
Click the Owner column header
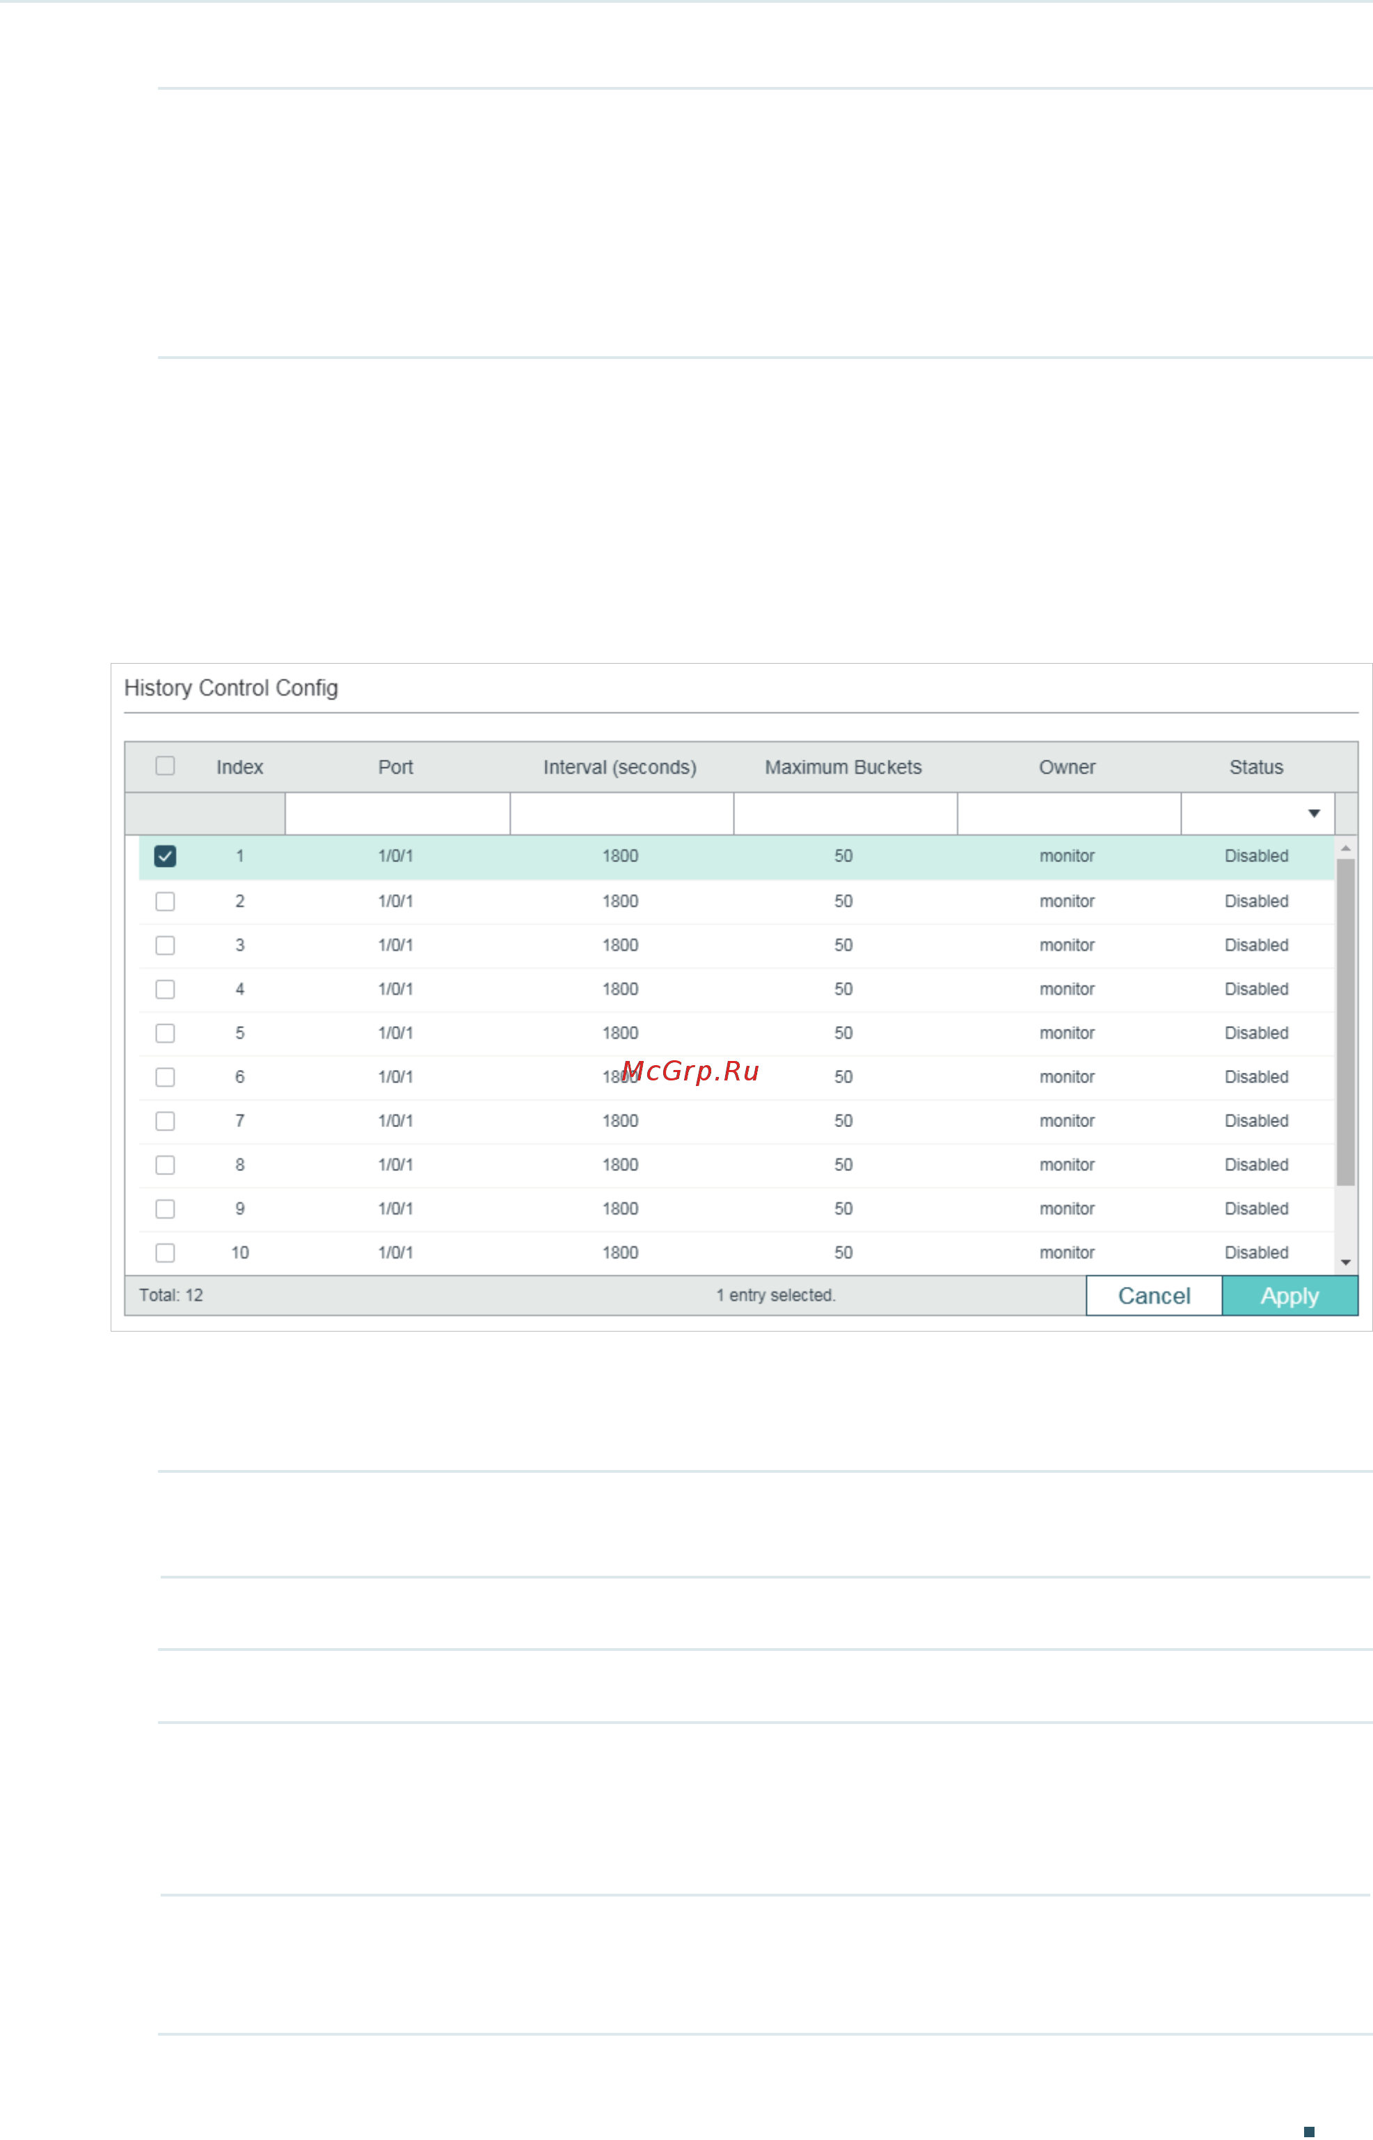coord(1068,767)
